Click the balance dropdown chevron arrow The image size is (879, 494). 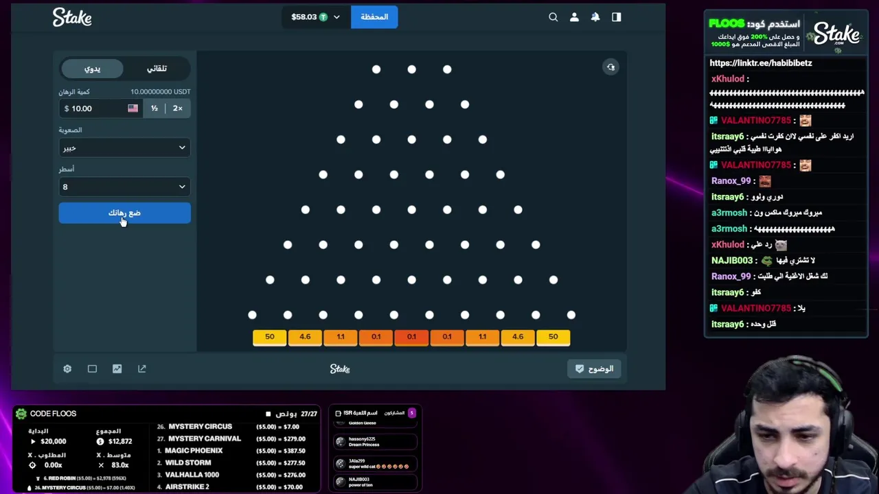click(x=336, y=17)
